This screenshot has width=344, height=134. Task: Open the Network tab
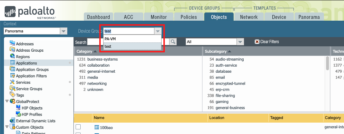pos(249,17)
